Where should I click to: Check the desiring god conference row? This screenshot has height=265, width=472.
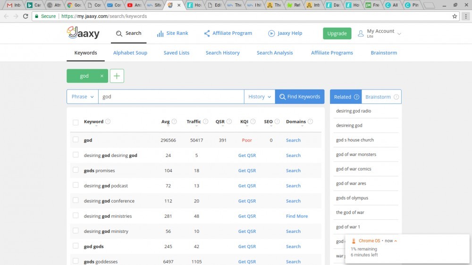coord(76,200)
